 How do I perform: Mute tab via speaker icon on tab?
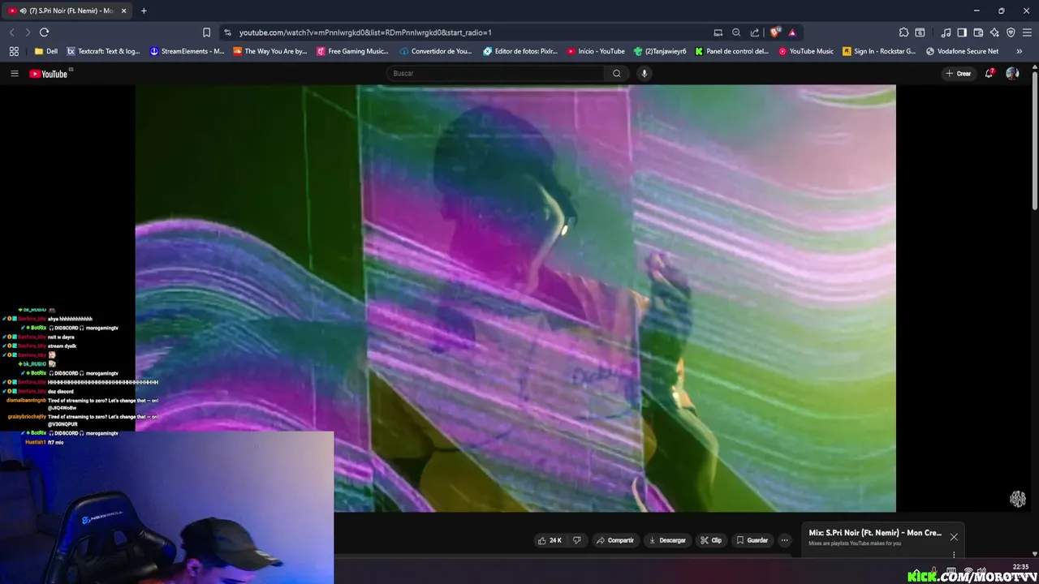coord(23,11)
